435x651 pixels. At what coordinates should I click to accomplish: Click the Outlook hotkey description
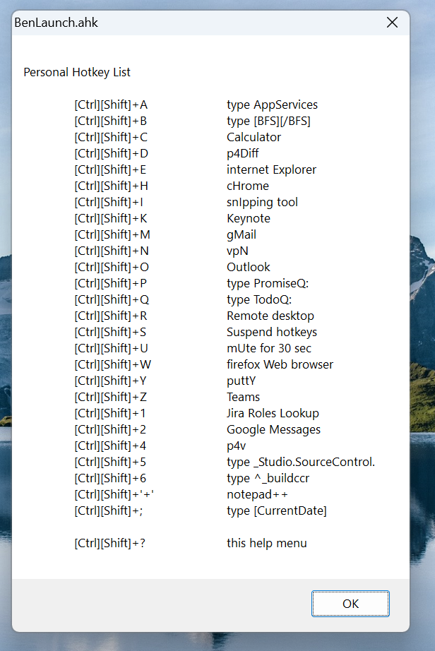[248, 267]
